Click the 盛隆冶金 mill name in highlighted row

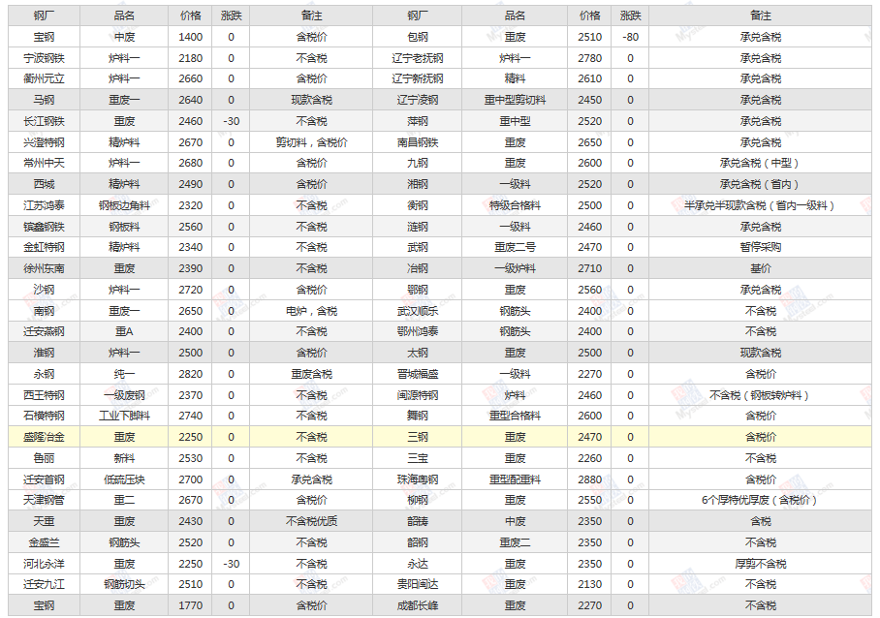click(44, 437)
